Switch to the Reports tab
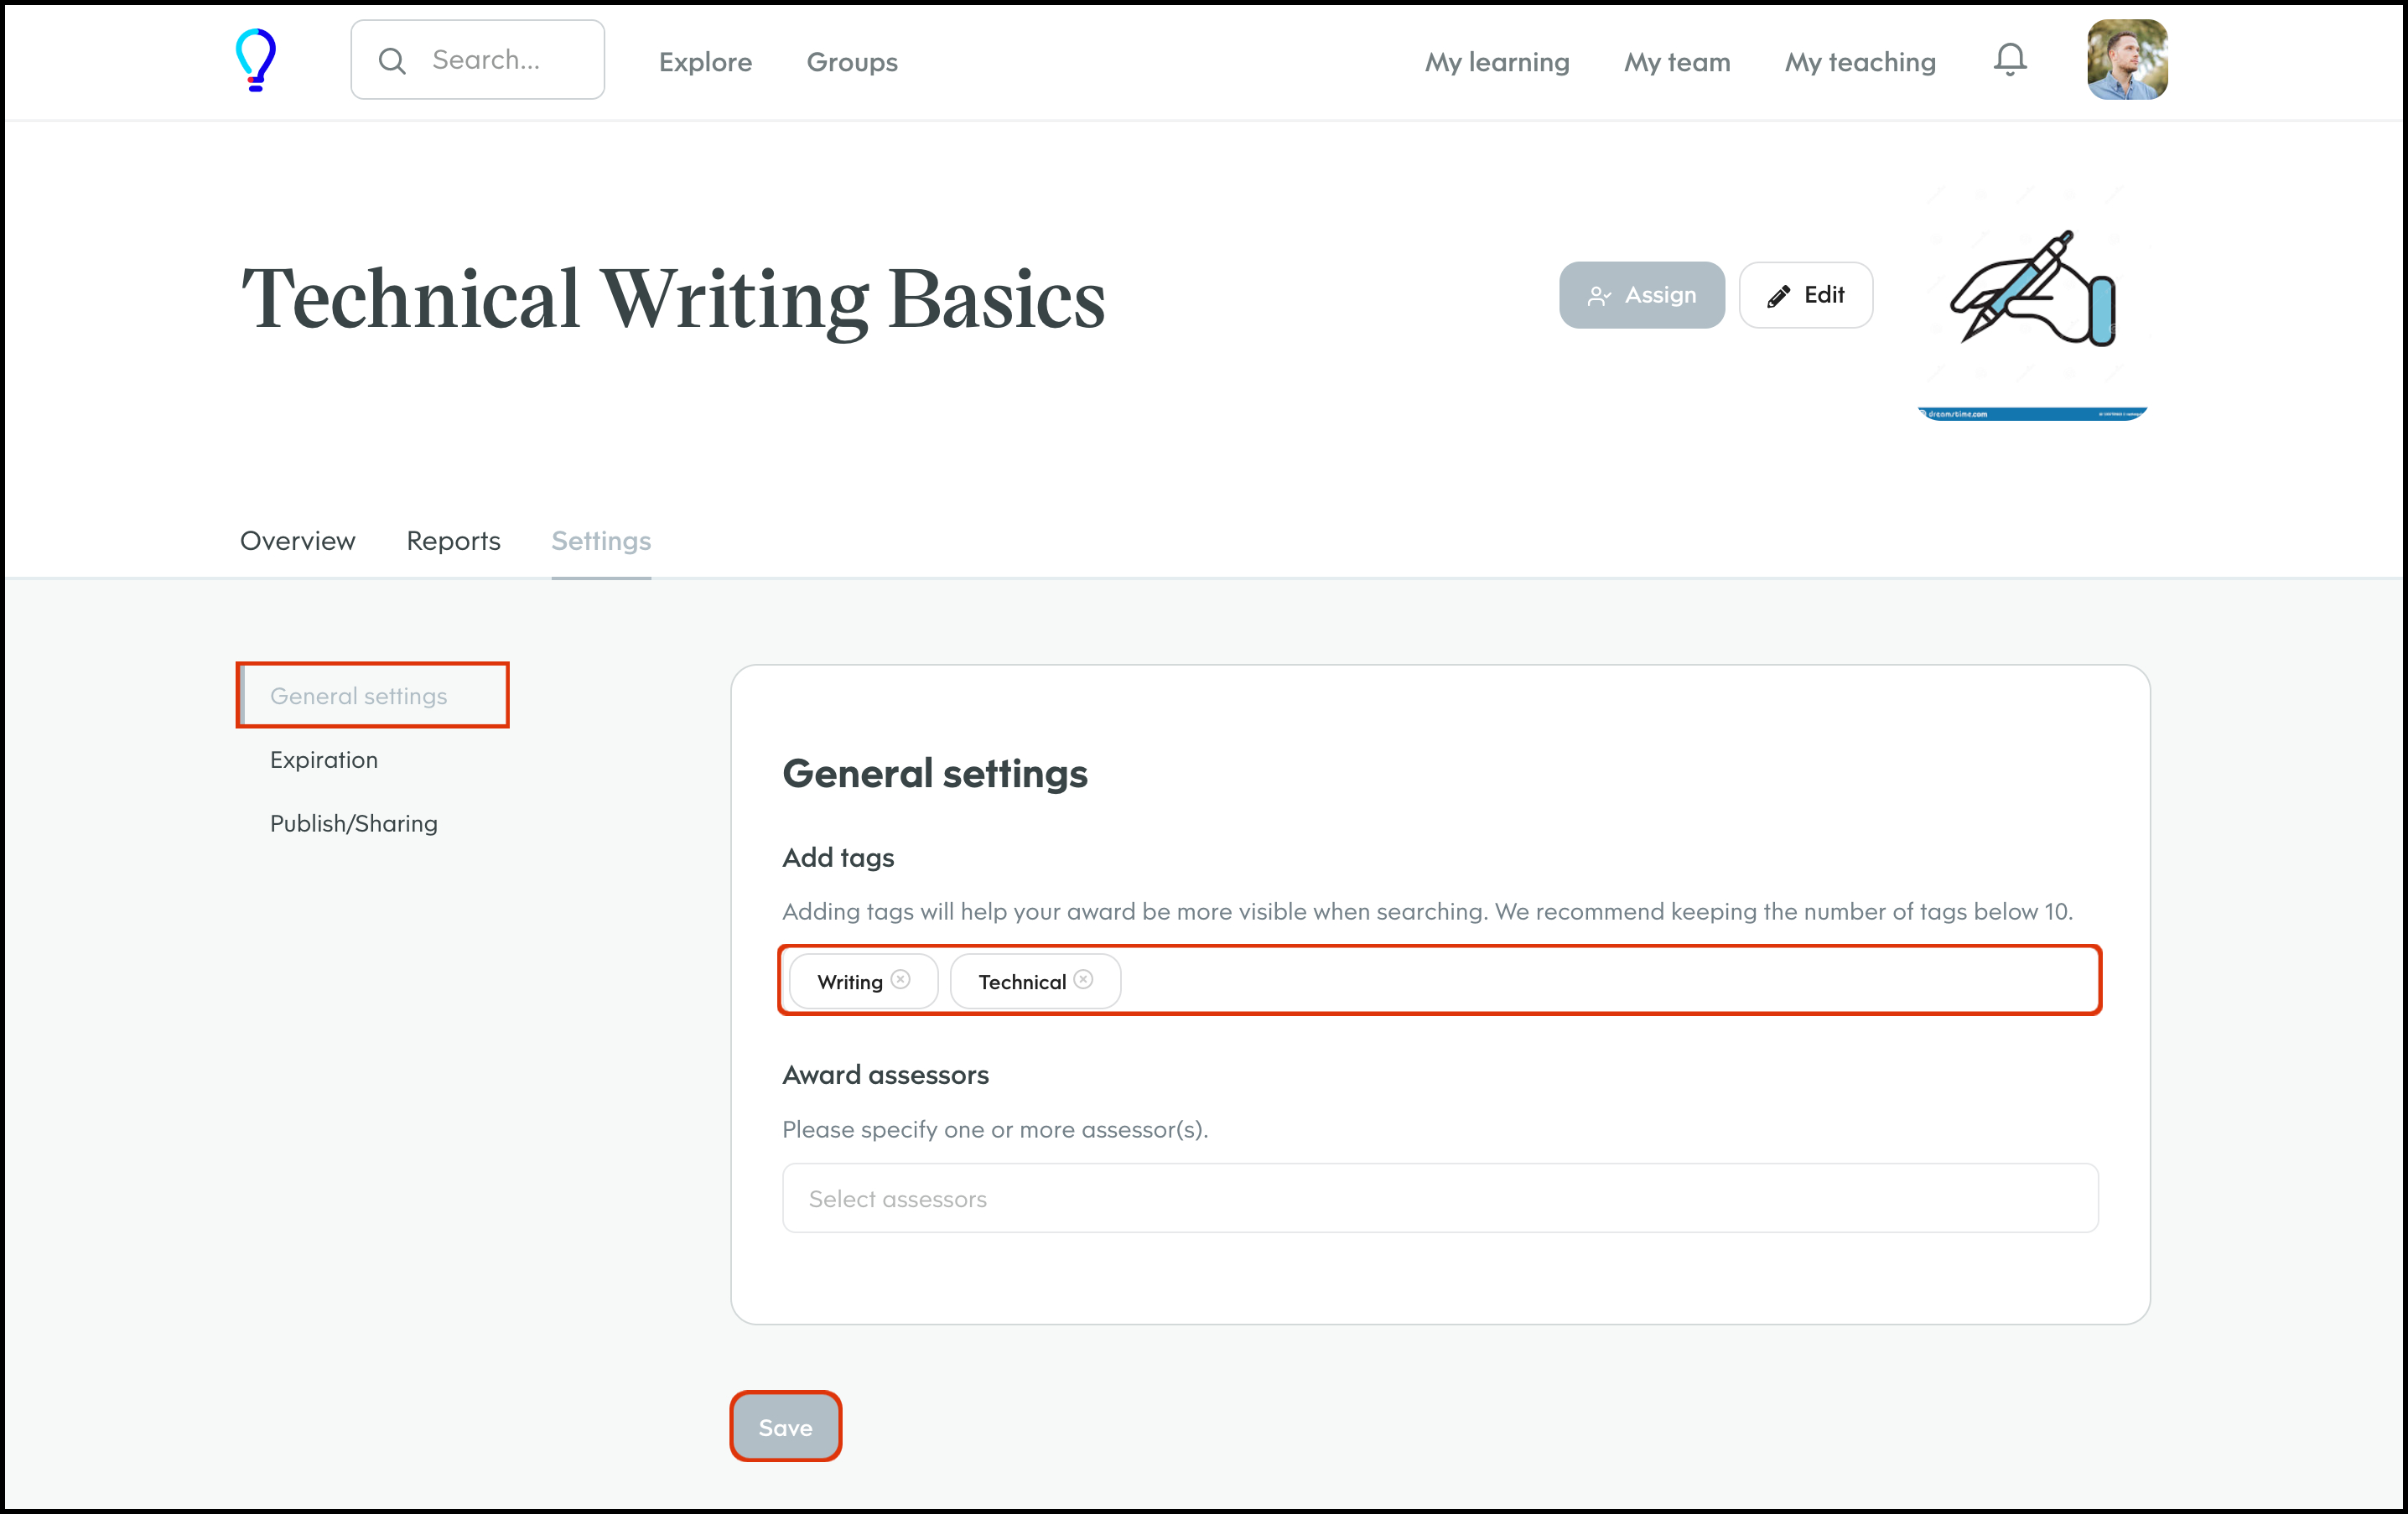 click(x=453, y=541)
